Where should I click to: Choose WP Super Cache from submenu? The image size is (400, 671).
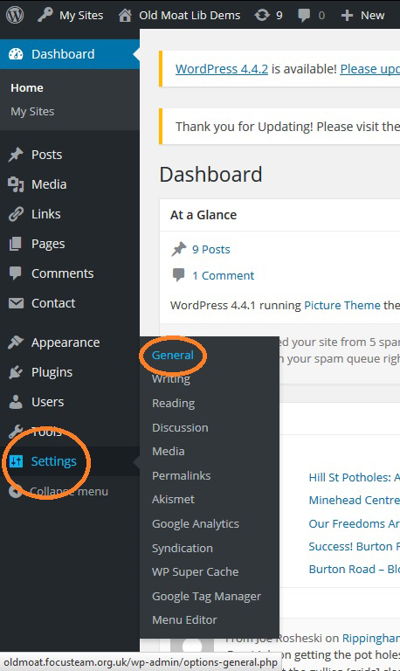(x=195, y=571)
